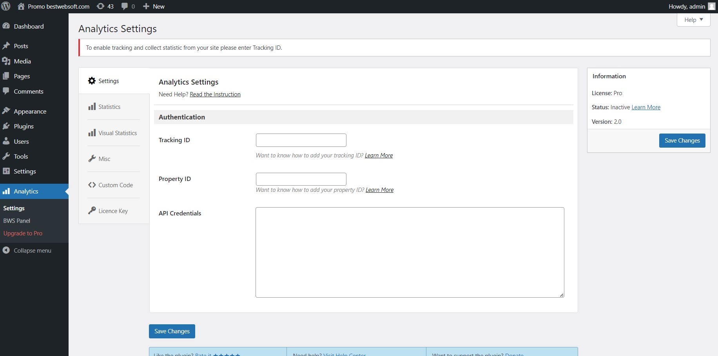Viewport: 718px width, 356px height.
Task: Focus the Tracking ID input field
Action: (x=301, y=140)
